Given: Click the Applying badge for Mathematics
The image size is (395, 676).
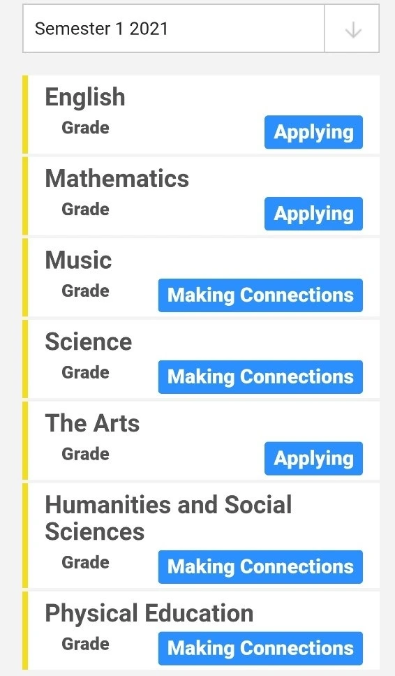Looking at the screenshot, I should 313,214.
